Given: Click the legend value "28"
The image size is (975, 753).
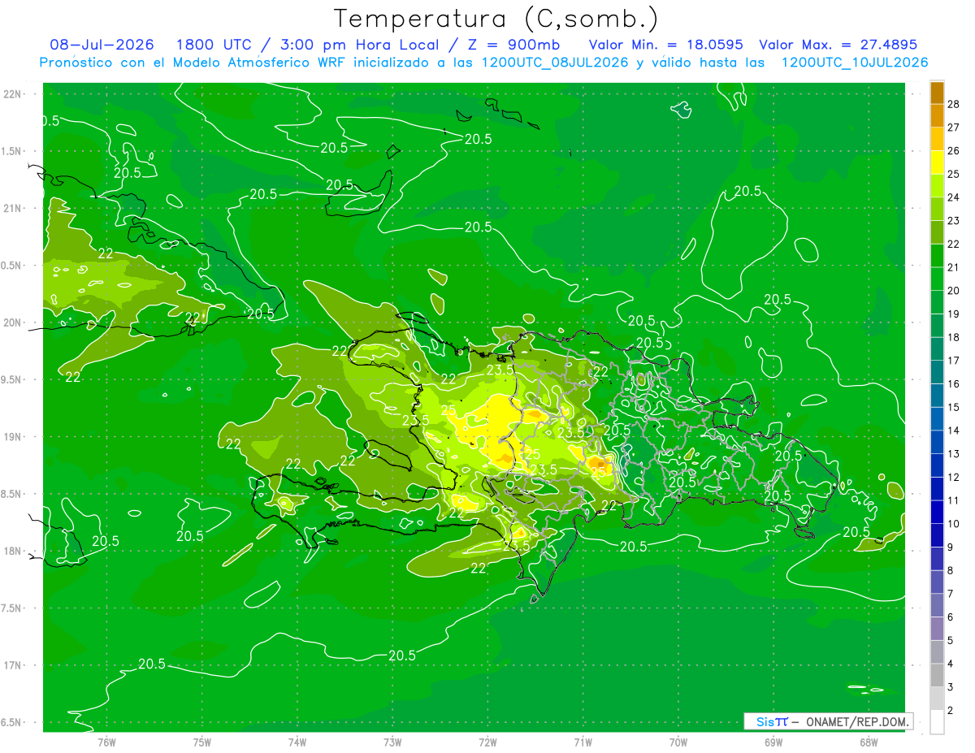Looking at the screenshot, I should pos(954,104).
